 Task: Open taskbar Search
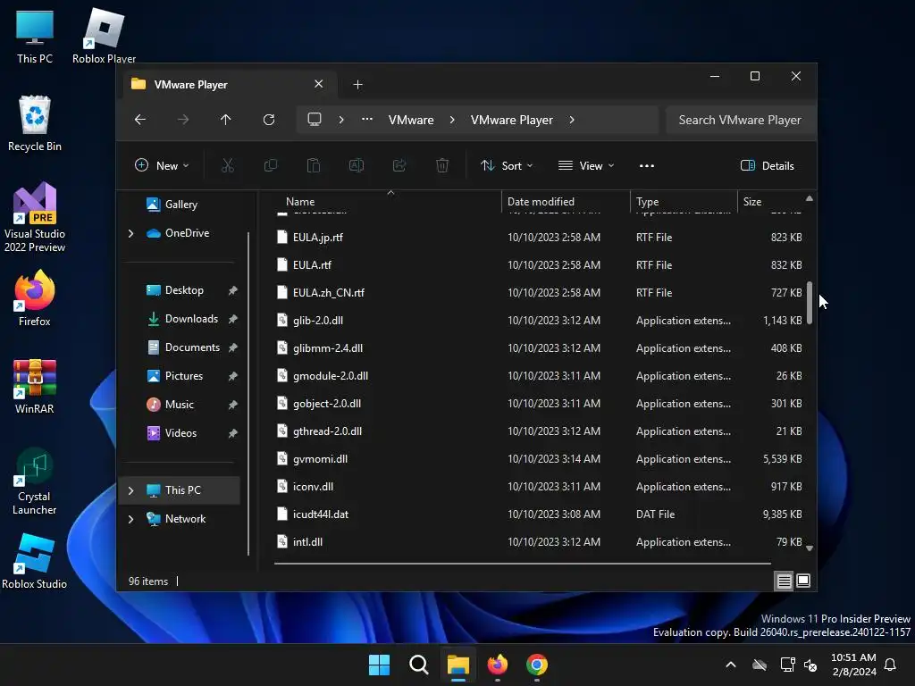coord(418,665)
